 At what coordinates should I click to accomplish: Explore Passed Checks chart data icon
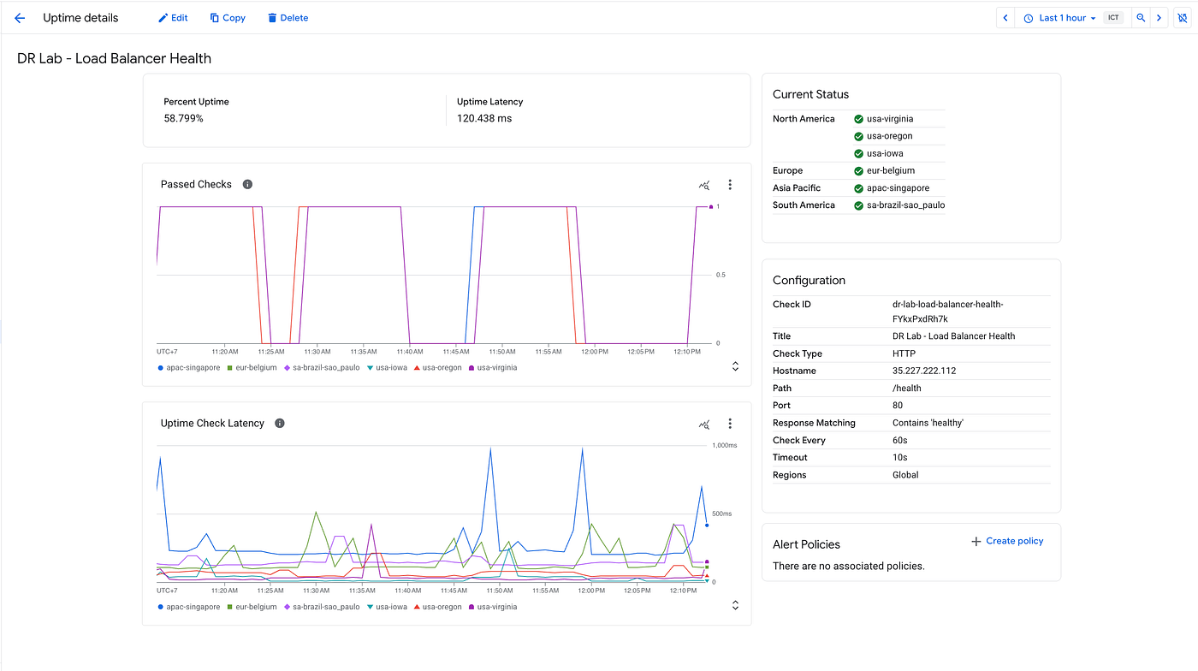704,184
